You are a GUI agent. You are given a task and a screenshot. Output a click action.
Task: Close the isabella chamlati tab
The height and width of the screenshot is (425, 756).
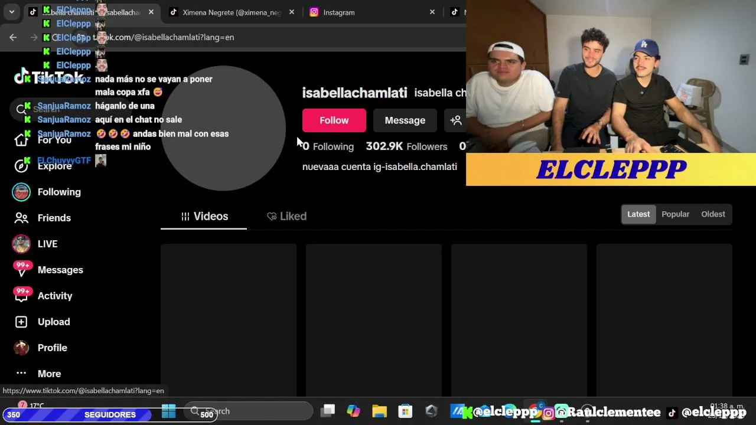tap(151, 12)
